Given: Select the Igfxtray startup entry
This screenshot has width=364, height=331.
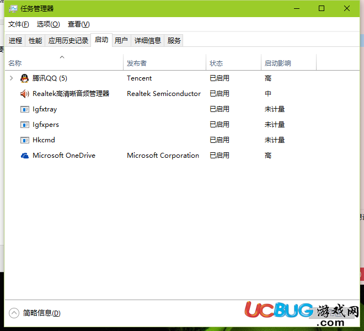Looking at the screenshot, I should (x=182, y=109).
